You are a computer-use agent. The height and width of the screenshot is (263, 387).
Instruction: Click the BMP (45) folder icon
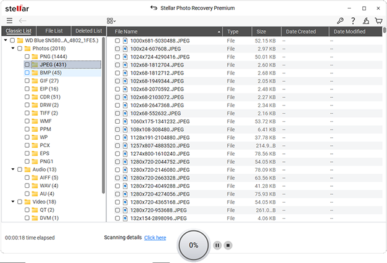[x=35, y=73]
